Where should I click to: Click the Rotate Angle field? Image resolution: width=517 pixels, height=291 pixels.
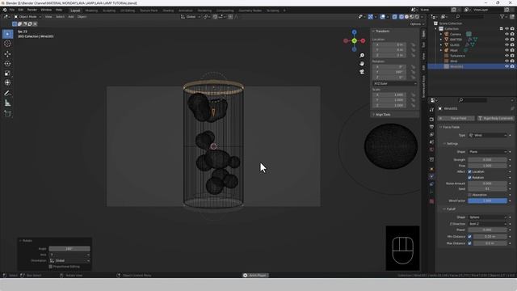(69, 249)
